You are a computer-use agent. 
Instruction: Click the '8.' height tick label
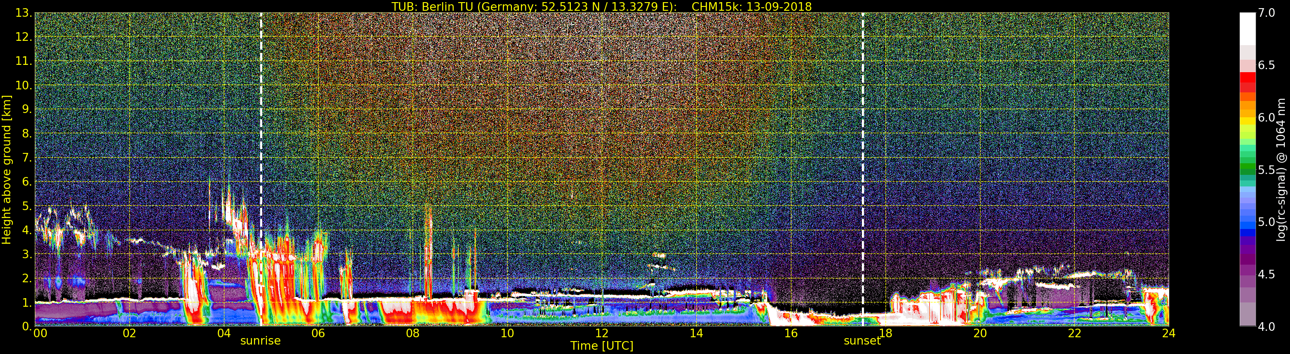tap(27, 134)
